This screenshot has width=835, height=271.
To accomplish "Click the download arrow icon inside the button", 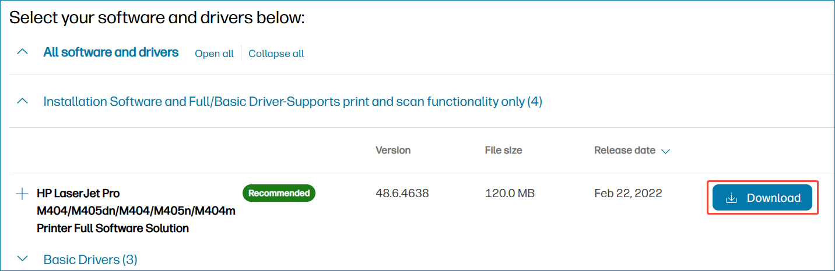I will point(731,198).
